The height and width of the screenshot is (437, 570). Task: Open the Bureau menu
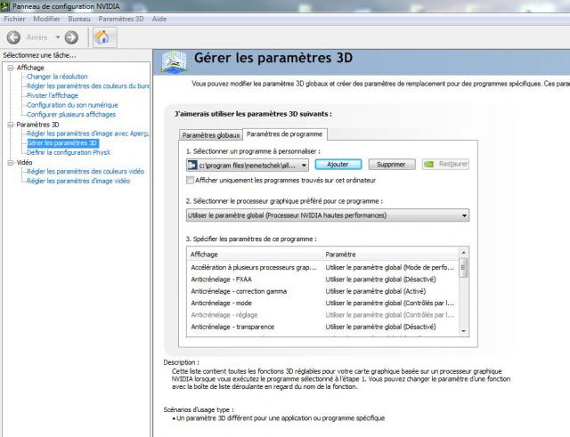pos(79,19)
